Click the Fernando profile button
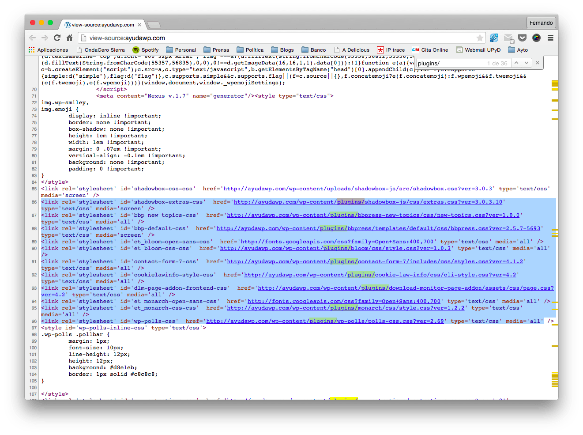 pyautogui.click(x=541, y=23)
